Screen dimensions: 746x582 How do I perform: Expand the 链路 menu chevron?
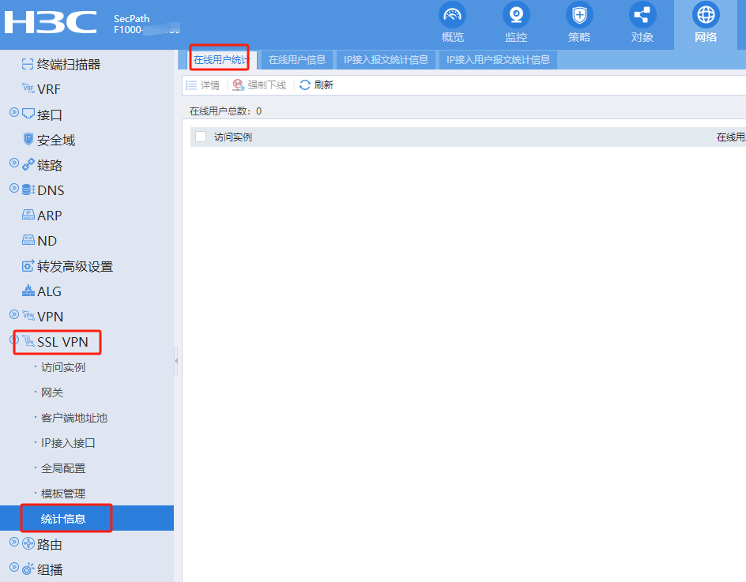(14, 163)
